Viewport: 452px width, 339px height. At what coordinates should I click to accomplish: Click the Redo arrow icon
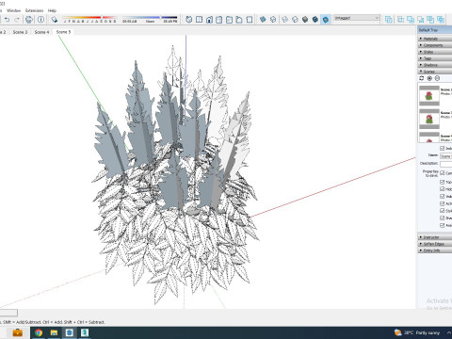(17, 20)
